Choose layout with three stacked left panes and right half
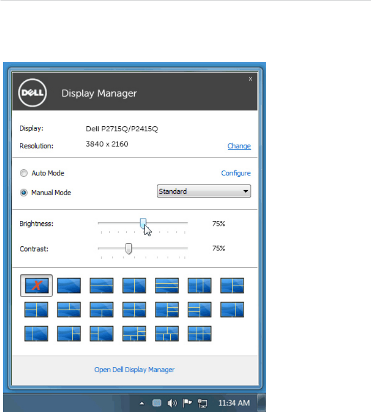 tap(199, 310)
